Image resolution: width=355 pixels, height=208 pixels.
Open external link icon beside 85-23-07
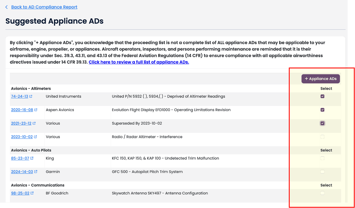pos(32,158)
